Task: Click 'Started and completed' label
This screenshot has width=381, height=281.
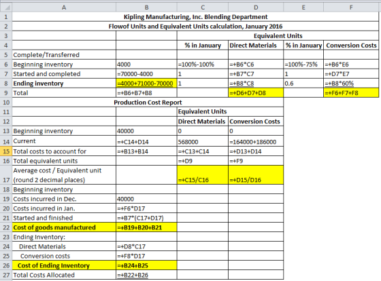Action: (64, 74)
